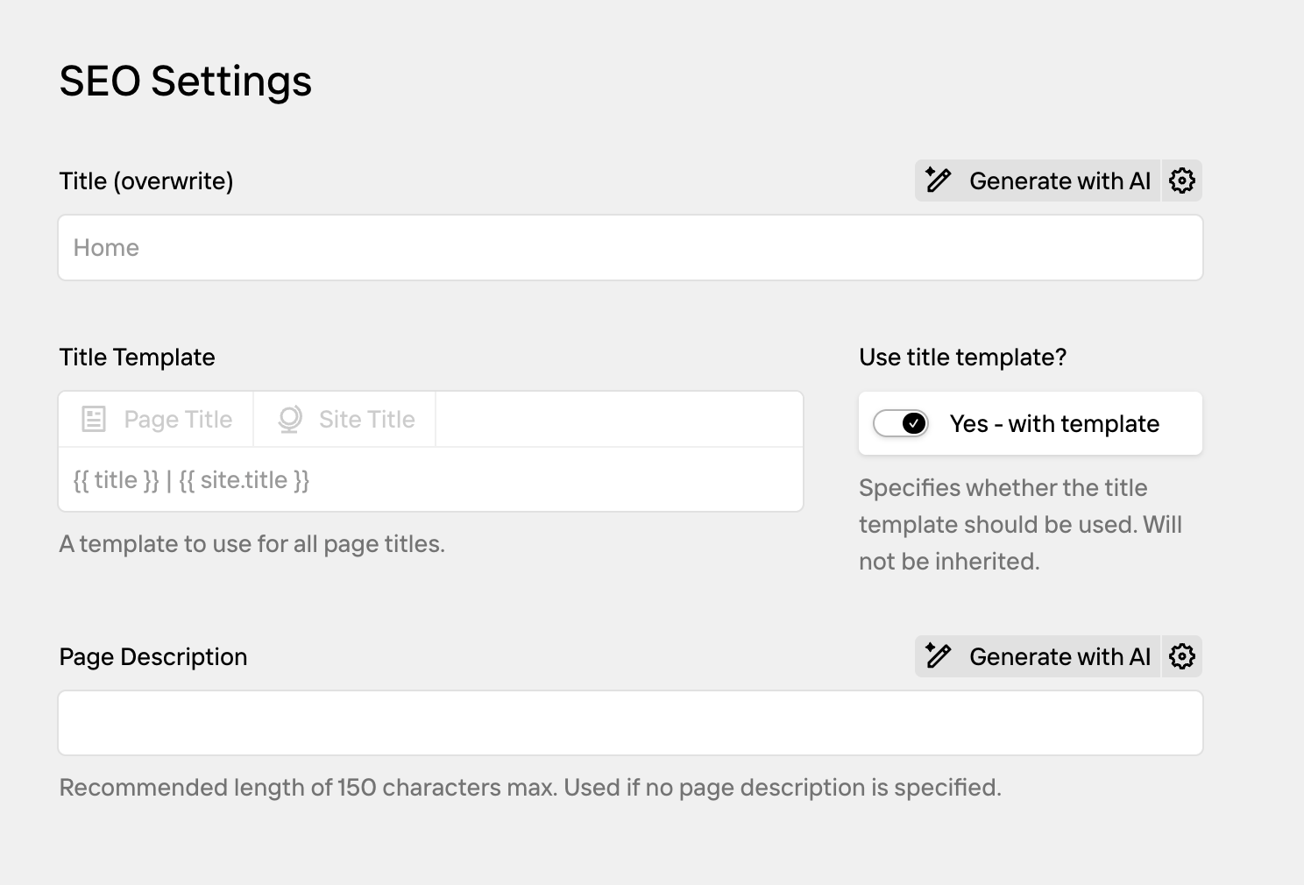Open AI settings gear for Title (overwrite)
Screen dimensions: 1304x885
pos(1182,181)
